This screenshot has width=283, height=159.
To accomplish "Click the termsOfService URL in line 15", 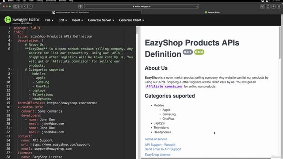I will [72, 103].
